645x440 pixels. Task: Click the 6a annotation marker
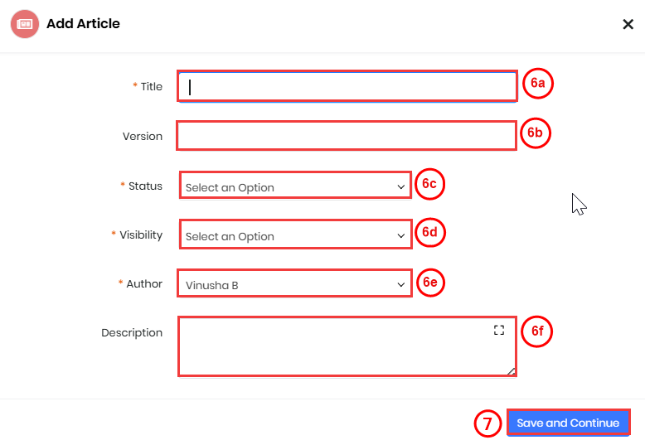[x=537, y=84]
